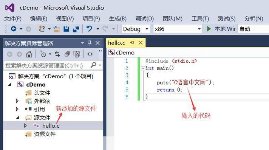
Task: Open the 工具(T) menu
Action: tap(200, 19)
